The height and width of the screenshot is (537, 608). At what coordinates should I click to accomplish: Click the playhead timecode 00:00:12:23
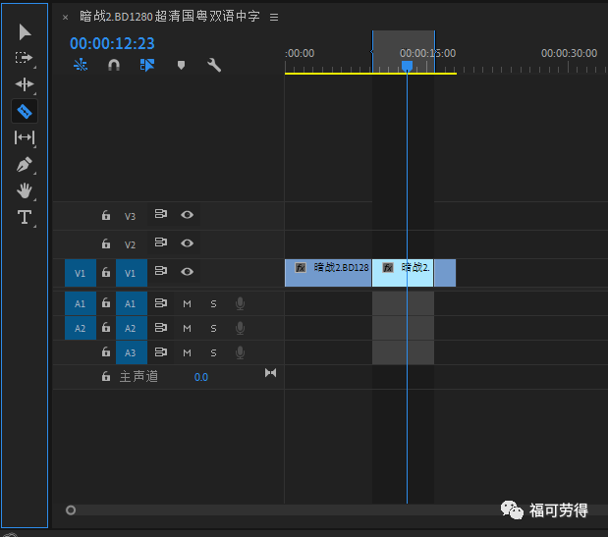pos(112,43)
